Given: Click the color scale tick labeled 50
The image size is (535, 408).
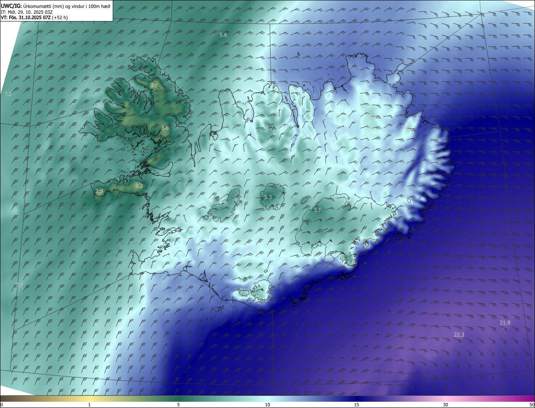Looking at the screenshot, I should coord(532,405).
